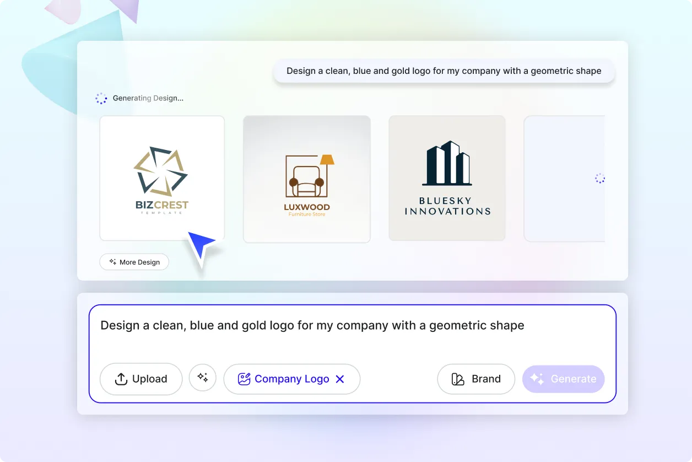Image resolution: width=692 pixels, height=462 pixels.
Task: Click the Generating Design spinner icon
Action: point(101,98)
